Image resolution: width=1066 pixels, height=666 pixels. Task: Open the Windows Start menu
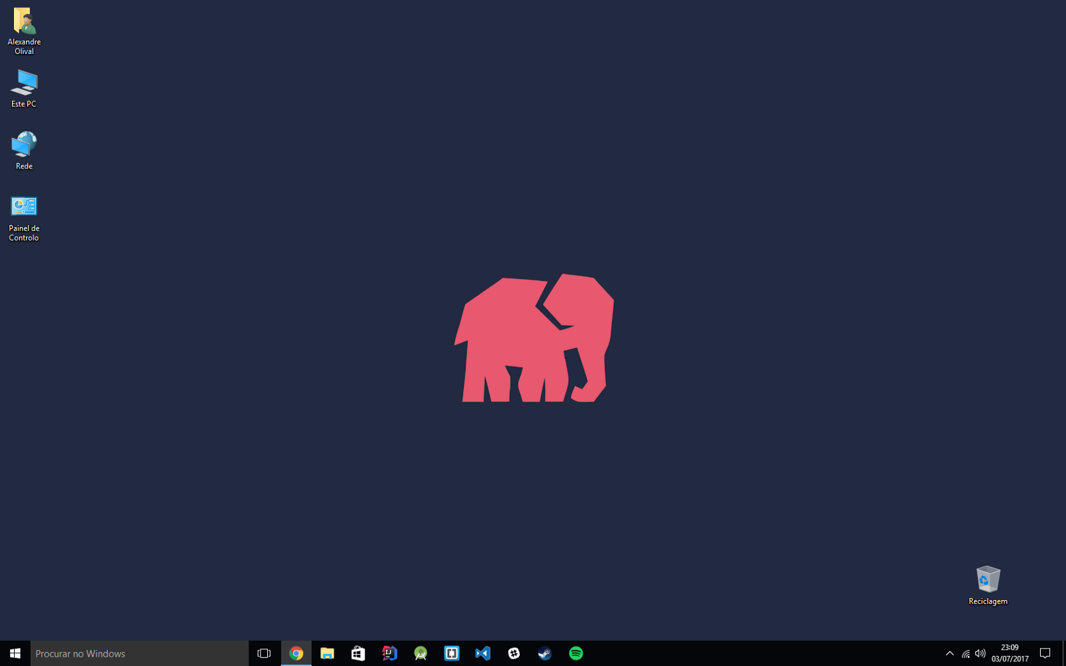pos(15,653)
